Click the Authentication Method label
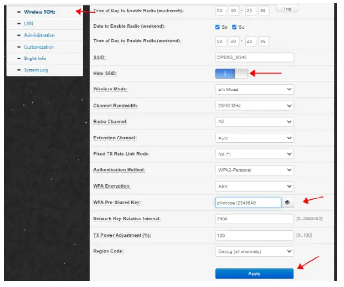The image size is (344, 287). [x=119, y=170]
